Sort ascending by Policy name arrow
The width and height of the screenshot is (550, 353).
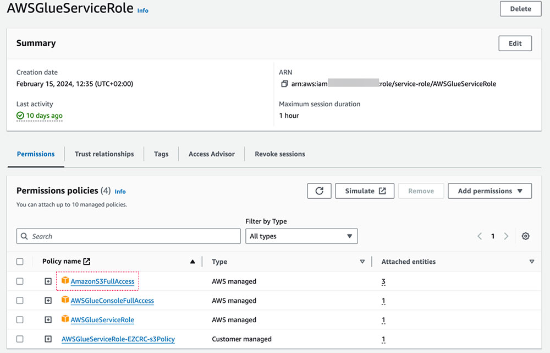pyautogui.click(x=193, y=262)
